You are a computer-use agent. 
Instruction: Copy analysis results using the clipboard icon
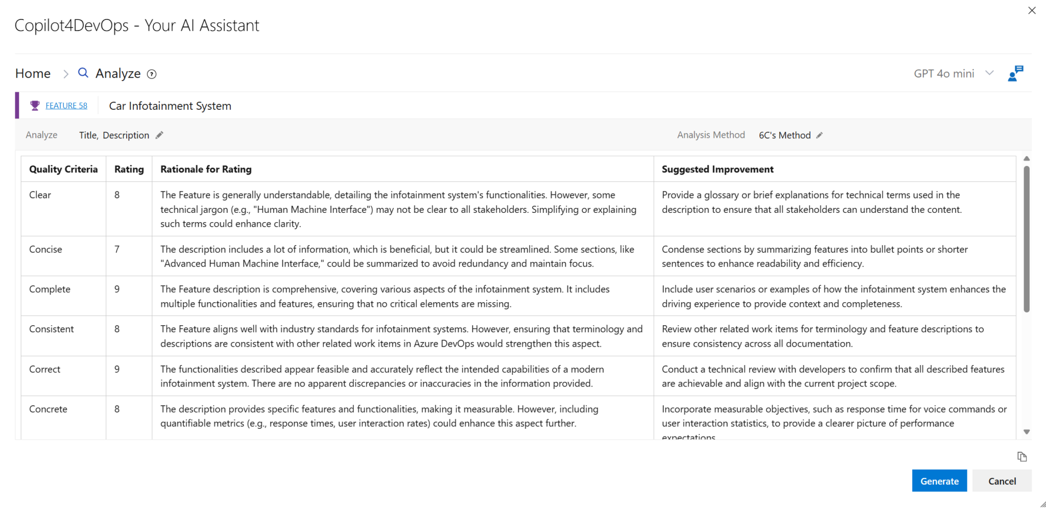[1022, 456]
